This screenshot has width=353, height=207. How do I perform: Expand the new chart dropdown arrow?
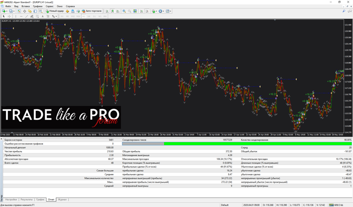(7, 11)
